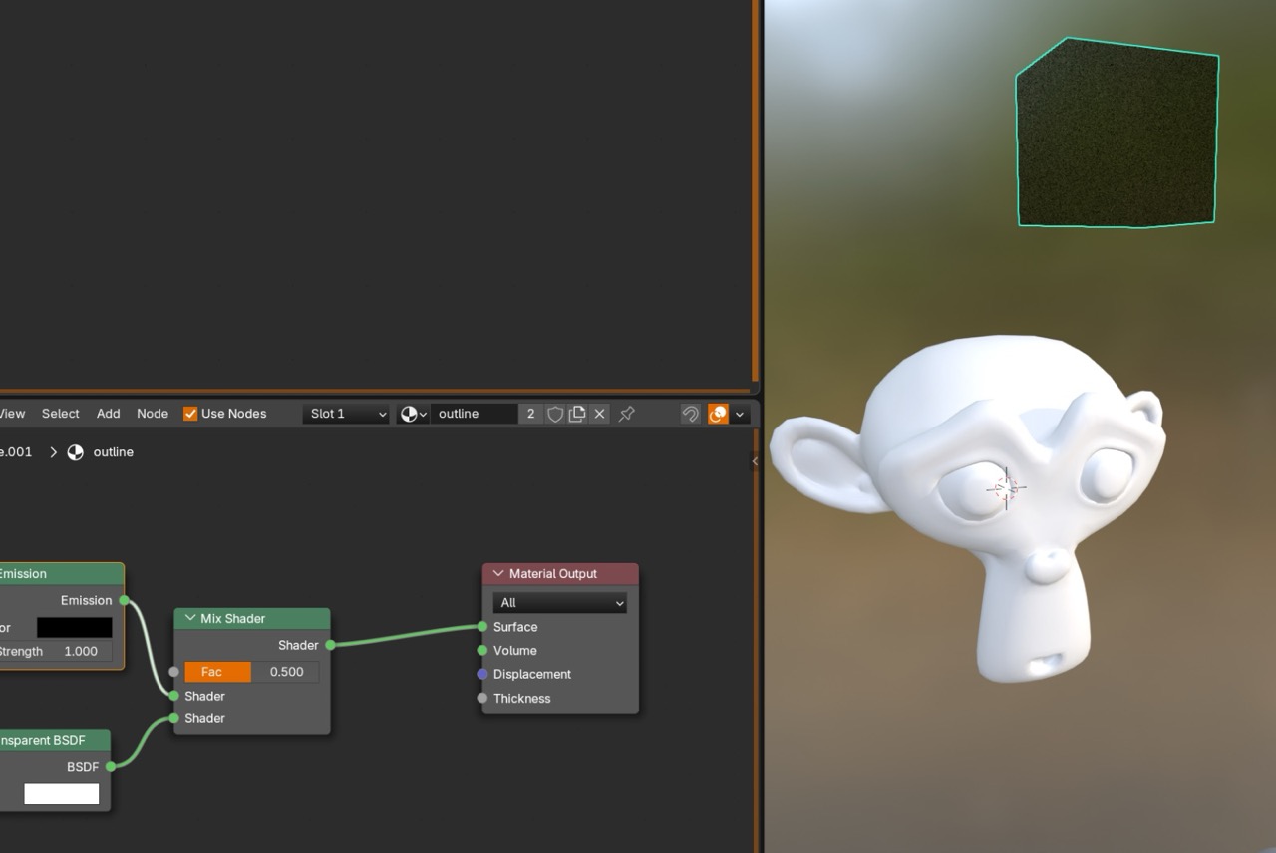Adjust the Fac 0.500 slider
Image resolution: width=1276 pixels, height=853 pixels.
[251, 672]
